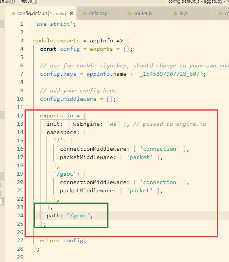Click line number 24 in the gutter
The width and height of the screenshot is (229, 262).
[20, 215]
